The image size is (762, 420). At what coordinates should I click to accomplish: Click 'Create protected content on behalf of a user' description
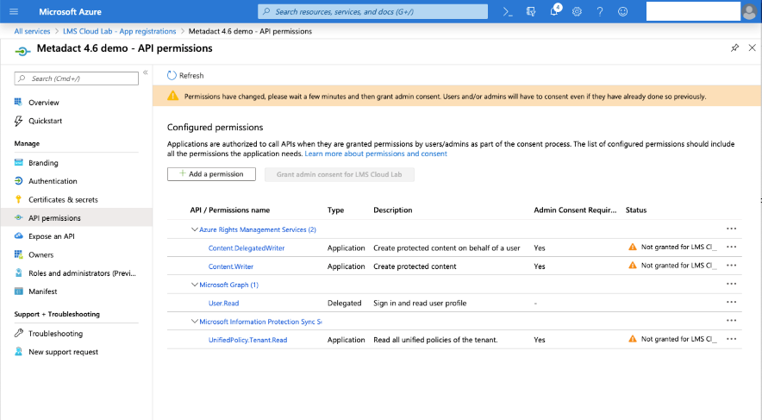pyautogui.click(x=447, y=248)
